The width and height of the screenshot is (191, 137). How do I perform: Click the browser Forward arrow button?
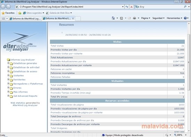(x=8, y=7)
